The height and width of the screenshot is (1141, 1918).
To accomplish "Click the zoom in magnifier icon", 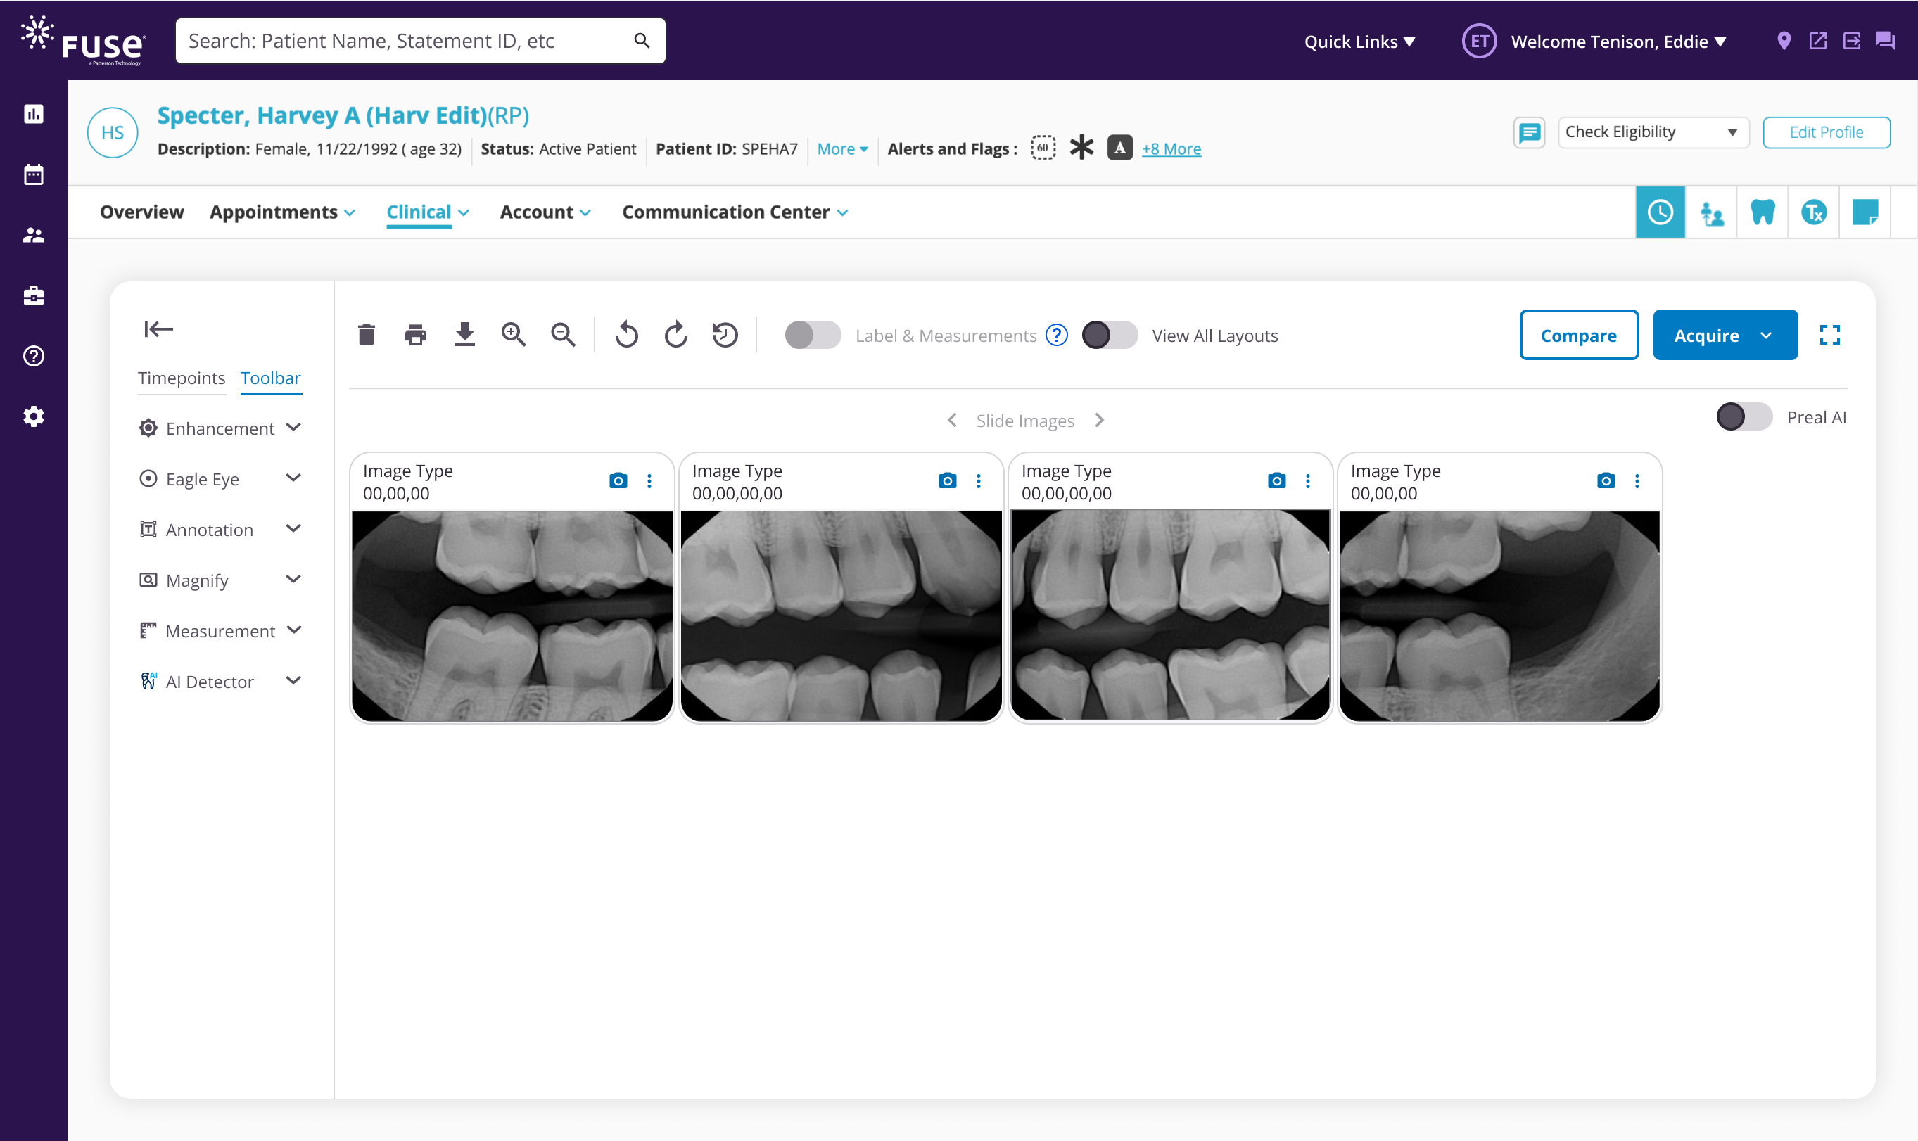I will pos(514,336).
